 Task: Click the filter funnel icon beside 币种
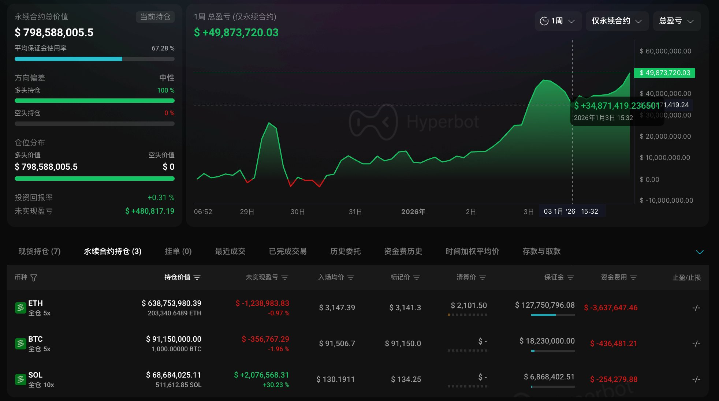click(x=34, y=278)
